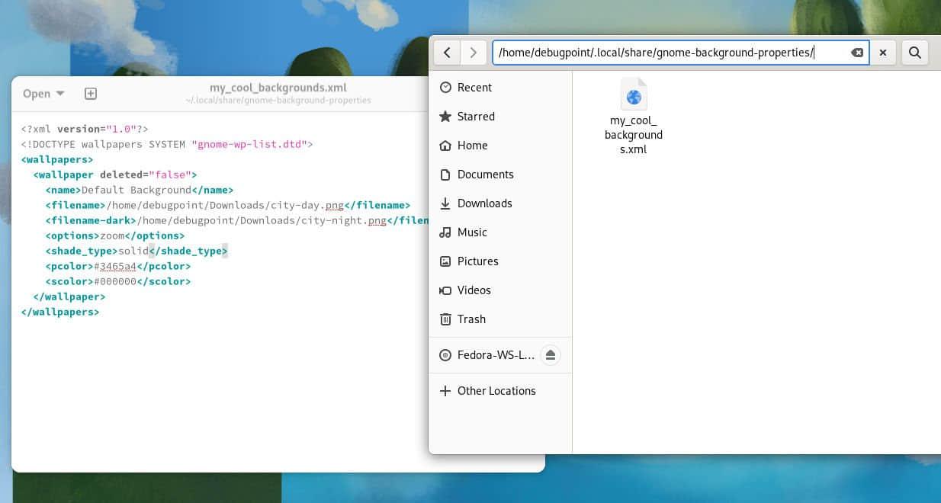This screenshot has height=503, width=941.
Task: Open the Documents folder
Action: [x=485, y=175]
